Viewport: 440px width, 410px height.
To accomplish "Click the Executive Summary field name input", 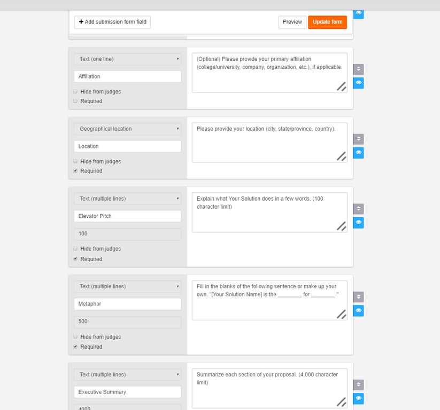I will [x=127, y=392].
